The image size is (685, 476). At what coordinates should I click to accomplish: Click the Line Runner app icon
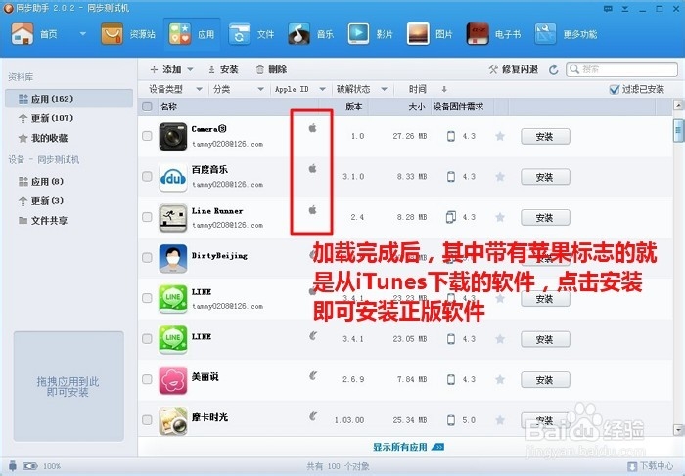173,217
